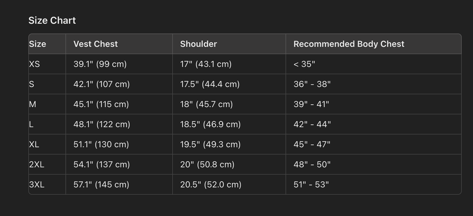The width and height of the screenshot is (473, 216).
Task: Select the 45.1" (115 cm) cell
Action: 101,104
